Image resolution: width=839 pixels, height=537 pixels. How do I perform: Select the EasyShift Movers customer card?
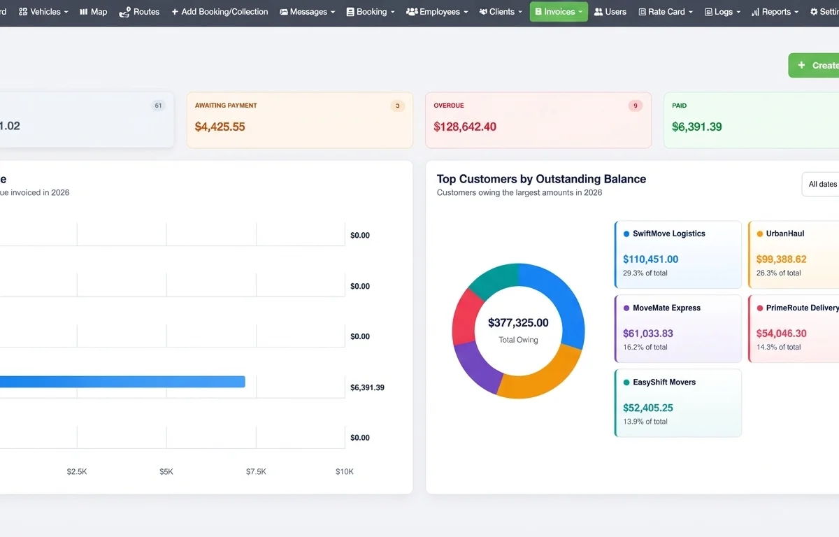coord(678,403)
